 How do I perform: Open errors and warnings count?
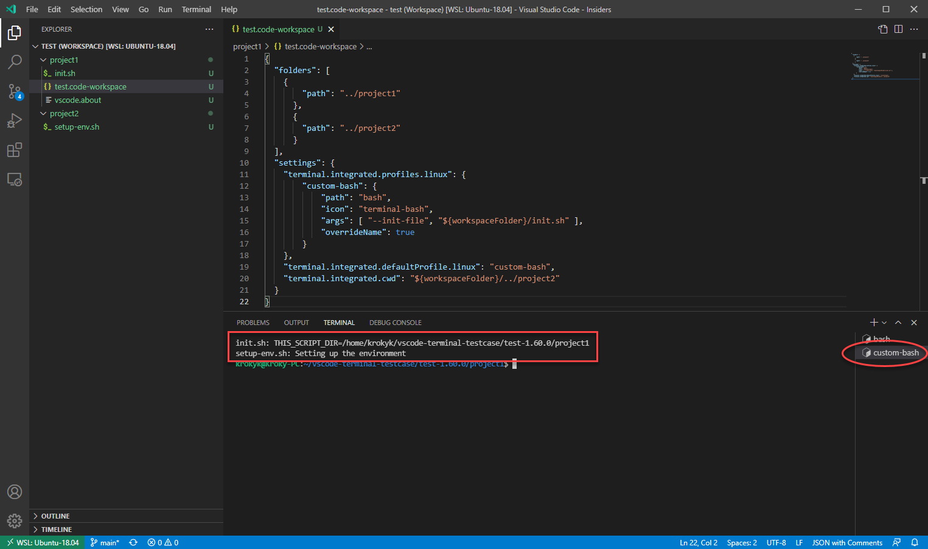[163, 542]
